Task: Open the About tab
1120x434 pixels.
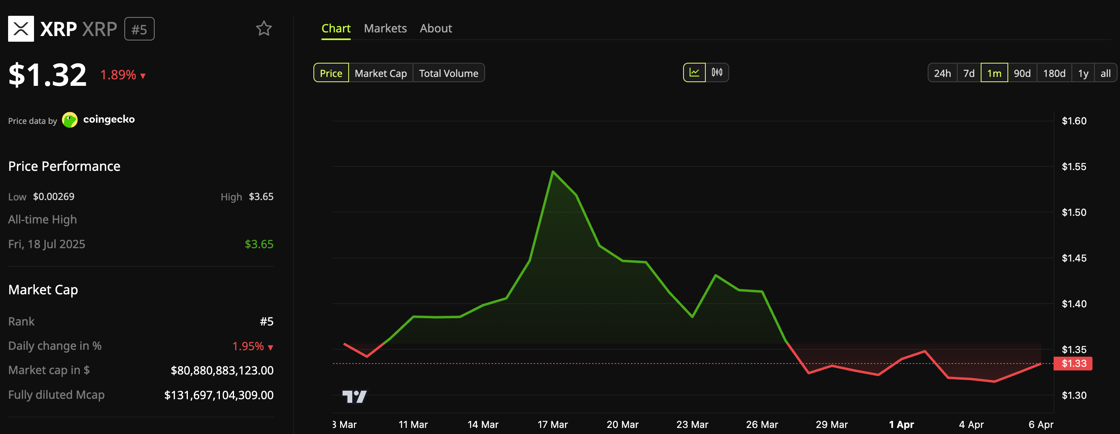Action: 436,29
